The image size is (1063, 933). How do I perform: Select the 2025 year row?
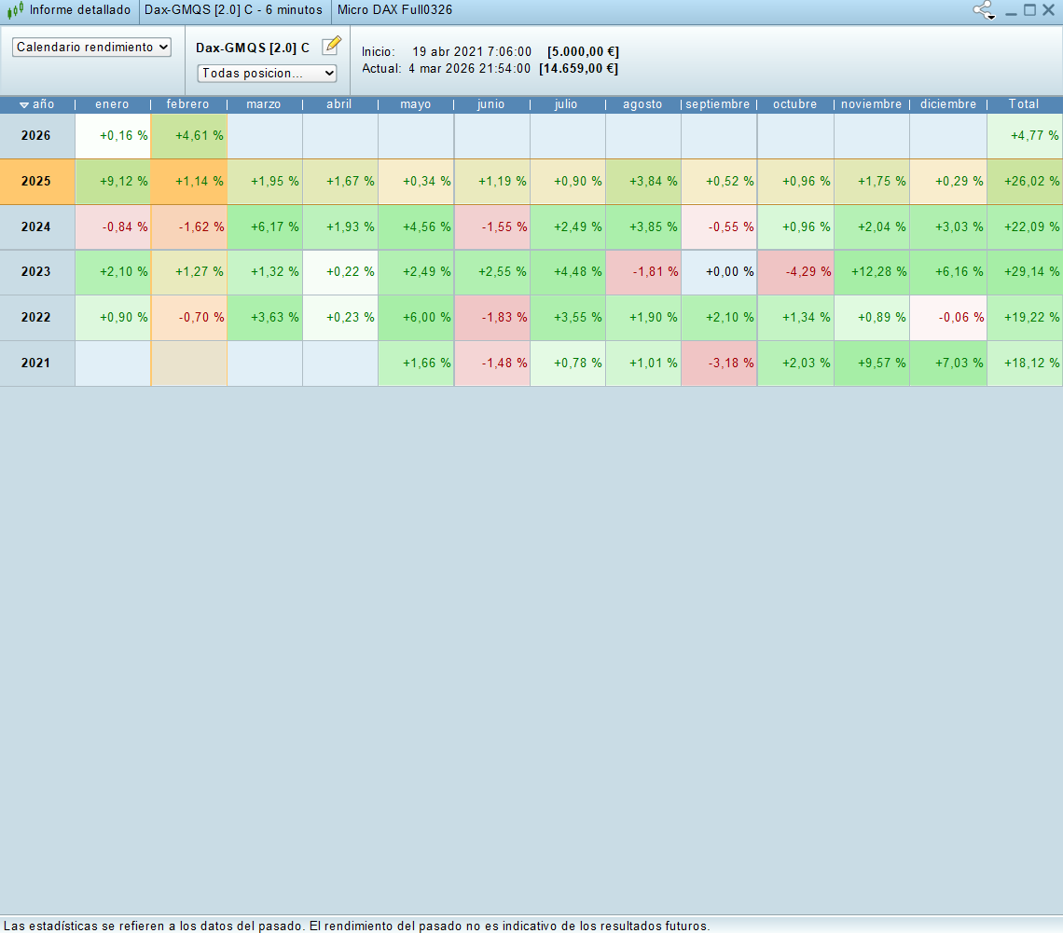[36, 182]
